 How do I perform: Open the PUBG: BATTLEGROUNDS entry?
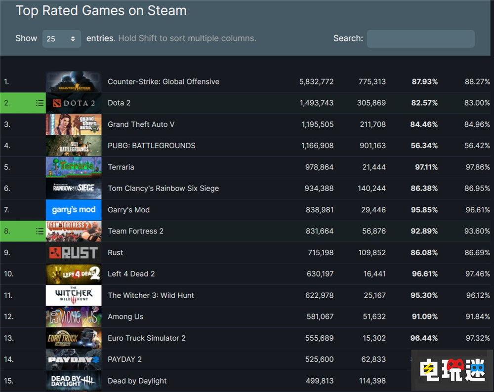(151, 146)
